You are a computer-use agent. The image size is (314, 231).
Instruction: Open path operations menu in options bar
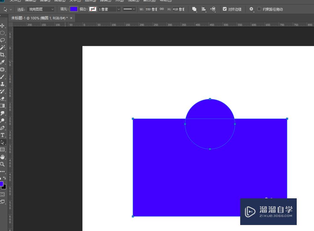coord(194,9)
